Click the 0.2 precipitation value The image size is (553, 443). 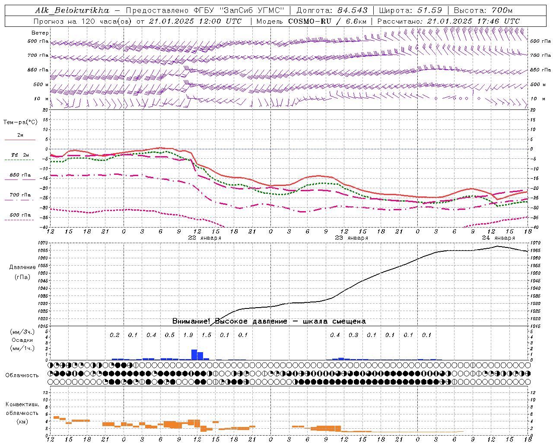pos(114,335)
